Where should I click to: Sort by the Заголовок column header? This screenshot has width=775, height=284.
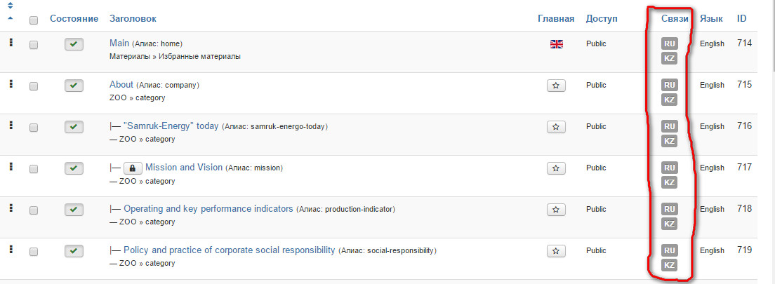[133, 18]
